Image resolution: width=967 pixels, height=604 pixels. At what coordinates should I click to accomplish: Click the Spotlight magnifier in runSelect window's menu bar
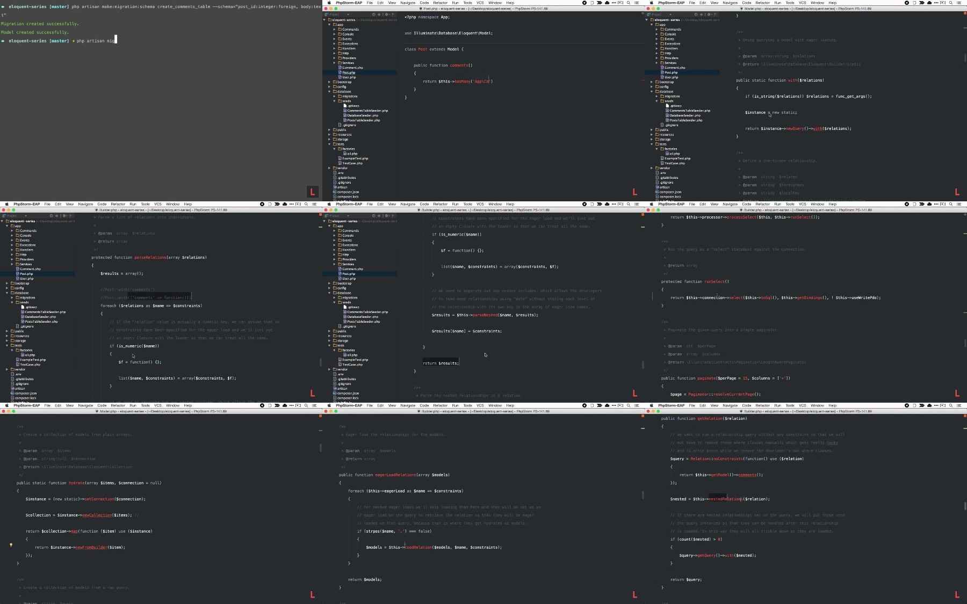coord(951,204)
